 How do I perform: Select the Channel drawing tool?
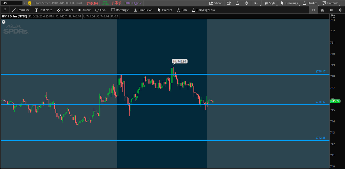65,10
